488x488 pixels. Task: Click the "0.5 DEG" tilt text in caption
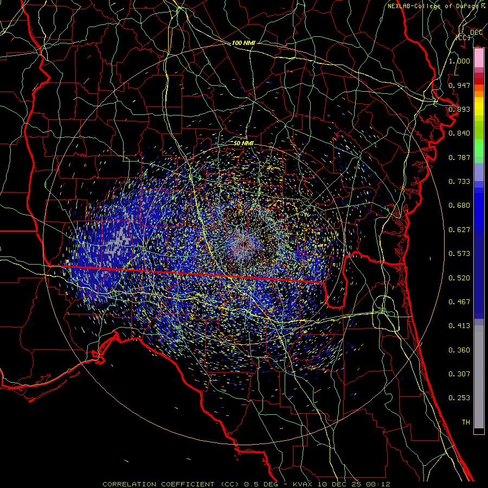[x=261, y=484]
